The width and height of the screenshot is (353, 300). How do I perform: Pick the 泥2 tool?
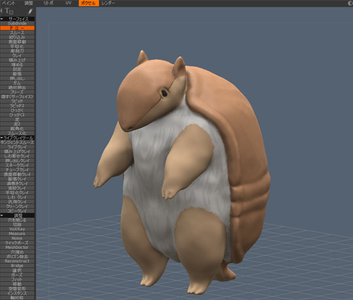click(18, 124)
